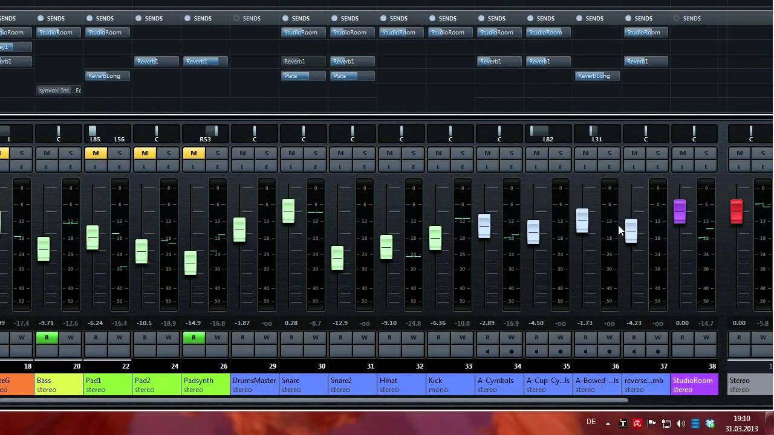This screenshot has height=435, width=774.
Task: Select the StudioRoom purple channel label
Action: pos(695,385)
